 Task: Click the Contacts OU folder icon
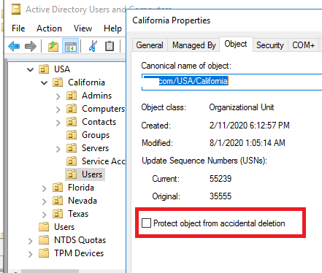pos(72,122)
